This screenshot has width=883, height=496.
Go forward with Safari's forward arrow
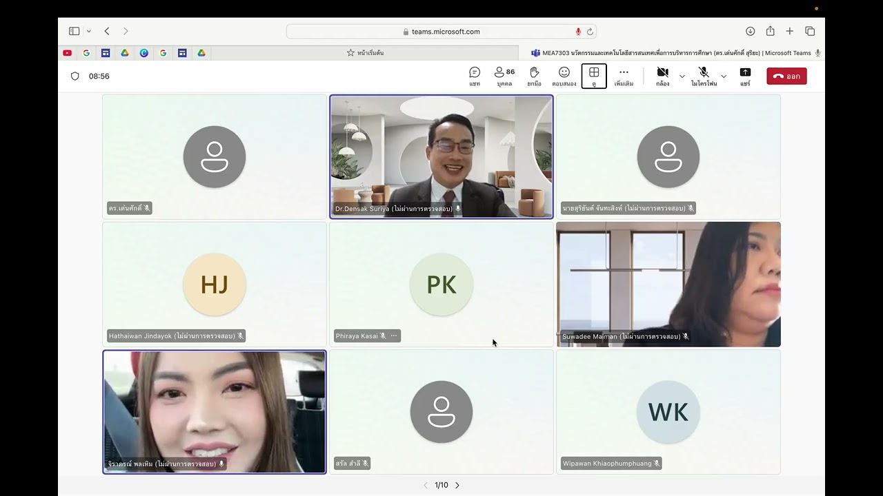[126, 31]
